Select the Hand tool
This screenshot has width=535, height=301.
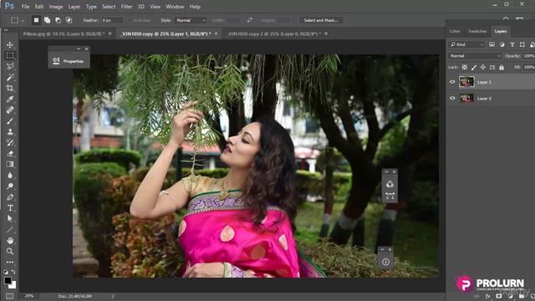10,240
